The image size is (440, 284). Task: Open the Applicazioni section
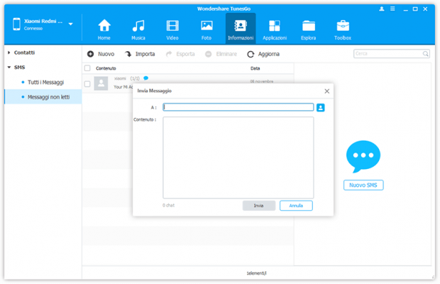(x=275, y=29)
